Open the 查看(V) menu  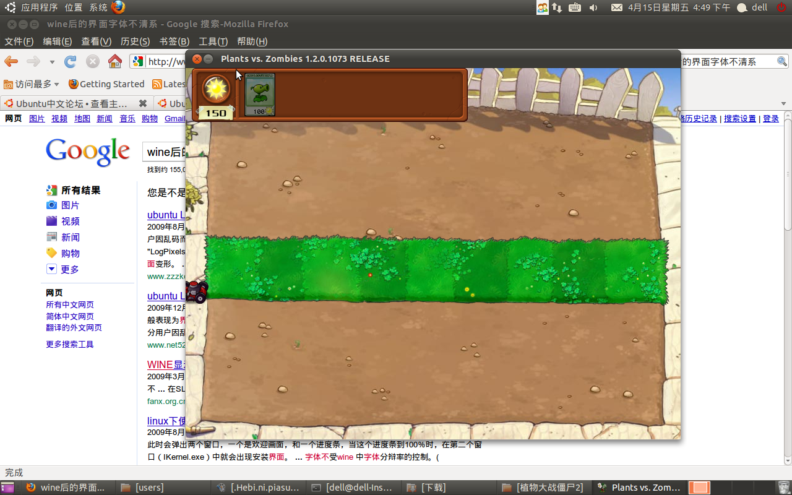pyautogui.click(x=97, y=41)
